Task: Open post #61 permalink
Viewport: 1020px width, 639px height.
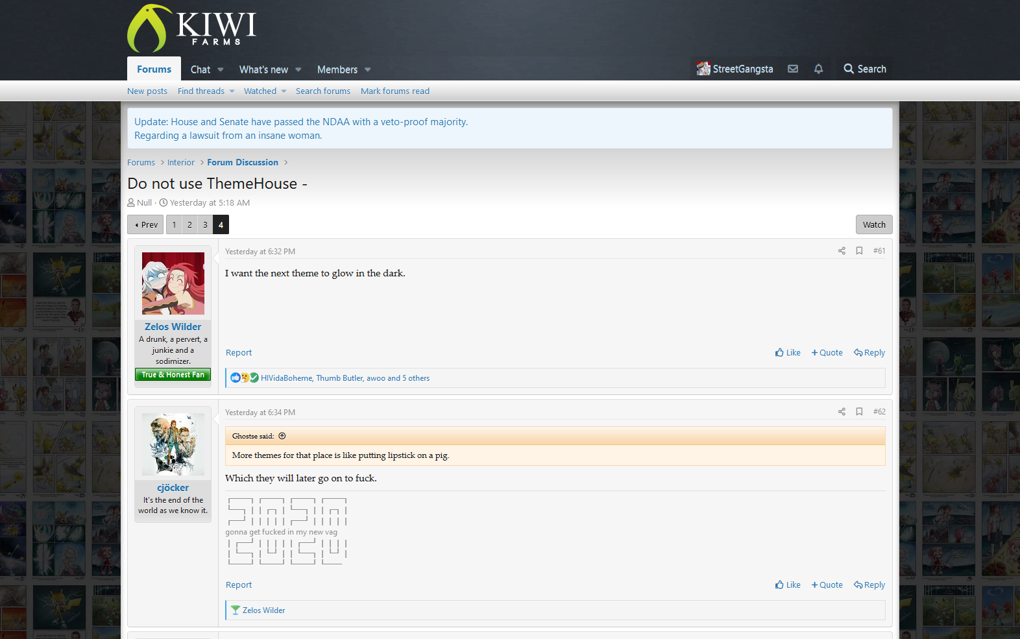Action: (x=879, y=251)
